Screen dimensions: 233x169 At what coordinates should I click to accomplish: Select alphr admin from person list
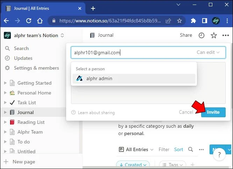click(x=134, y=78)
